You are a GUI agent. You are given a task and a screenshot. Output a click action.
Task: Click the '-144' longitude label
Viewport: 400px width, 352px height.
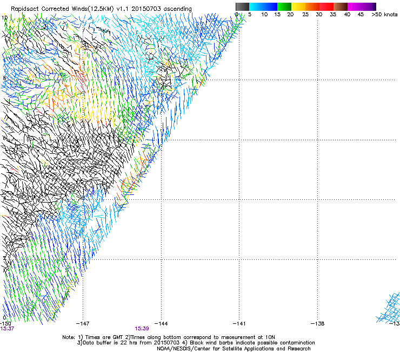point(161,324)
